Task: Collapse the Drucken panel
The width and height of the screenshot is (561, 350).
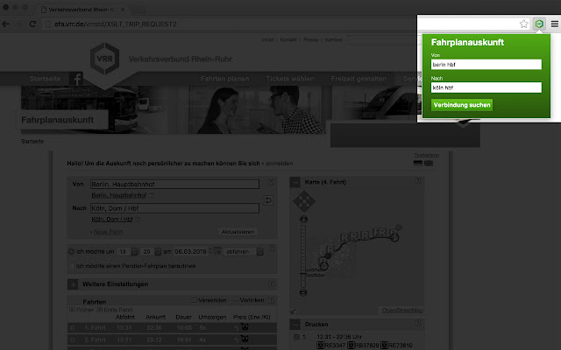Action: (x=295, y=325)
